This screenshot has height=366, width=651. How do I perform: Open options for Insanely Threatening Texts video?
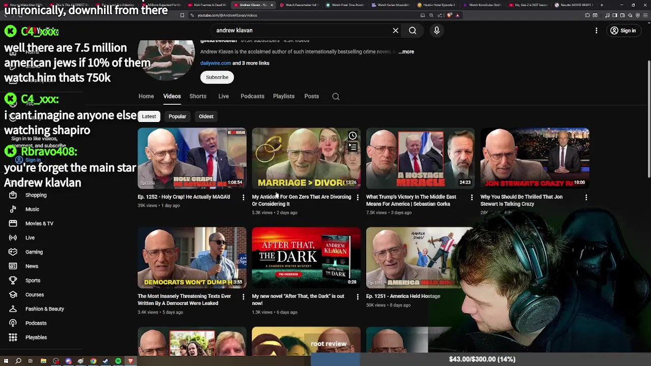coord(243,296)
